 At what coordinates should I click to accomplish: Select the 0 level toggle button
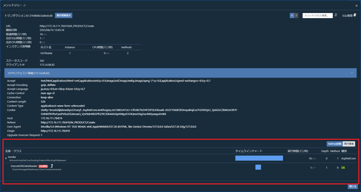(x=292, y=16)
